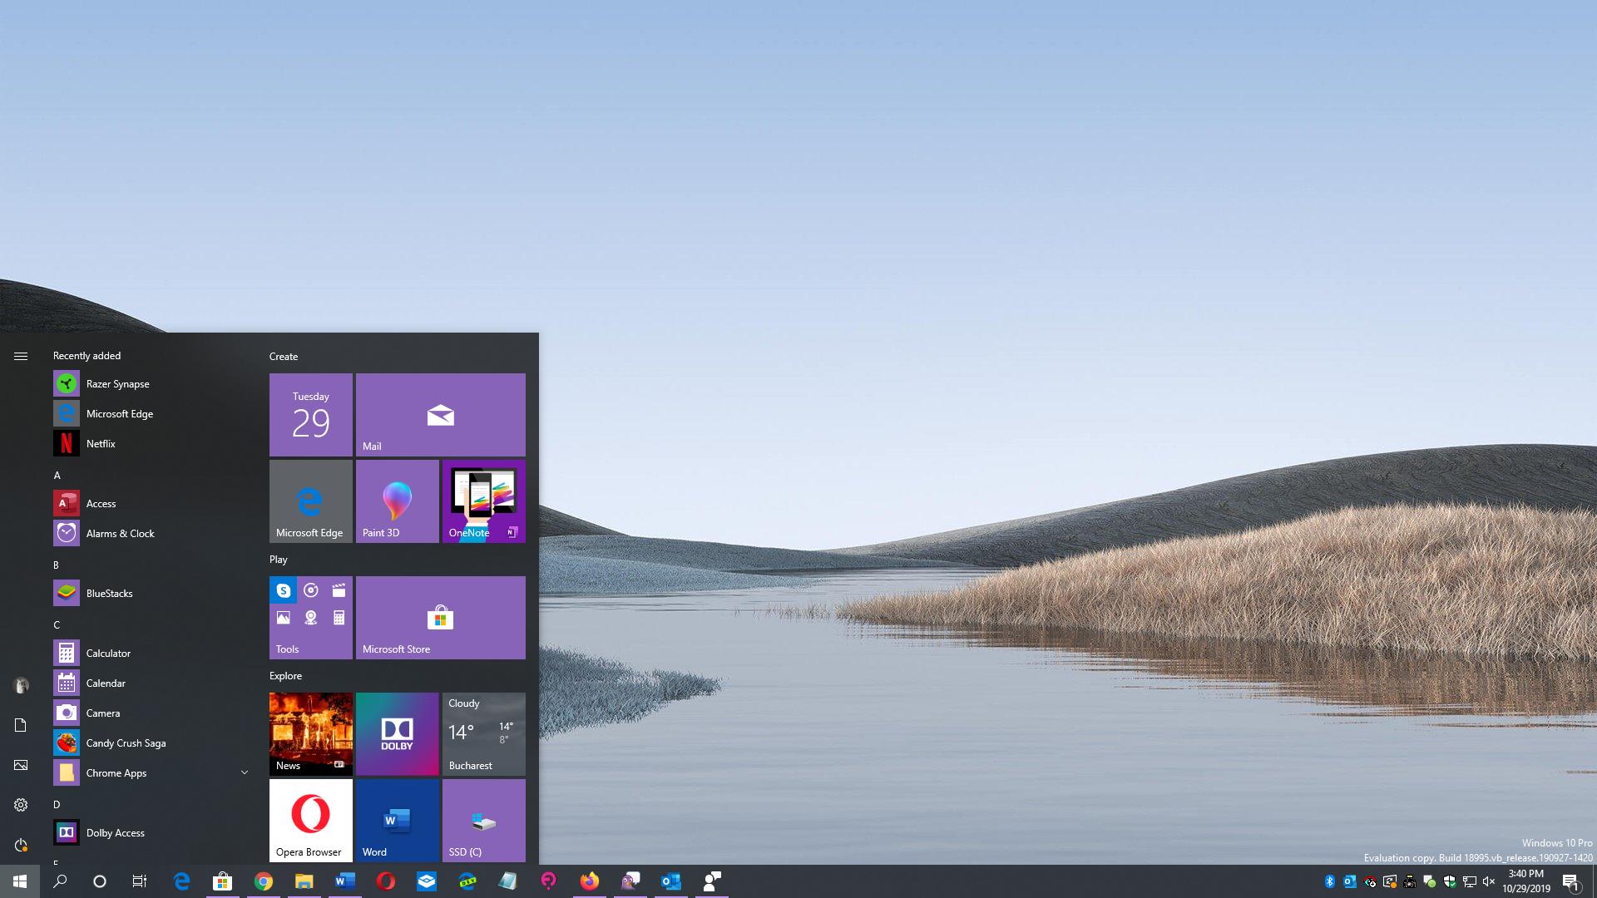Open the user account picture menu
Viewport: 1597px width, 898px height.
[21, 685]
